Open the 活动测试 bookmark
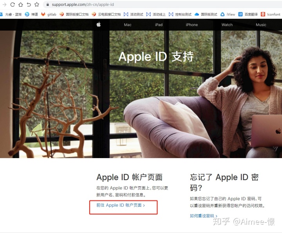The image size is (282, 233). 134,15
